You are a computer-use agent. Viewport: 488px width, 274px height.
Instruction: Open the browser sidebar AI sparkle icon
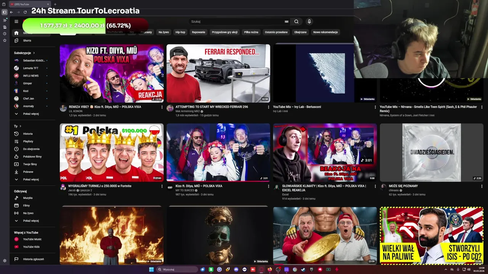(5, 20)
